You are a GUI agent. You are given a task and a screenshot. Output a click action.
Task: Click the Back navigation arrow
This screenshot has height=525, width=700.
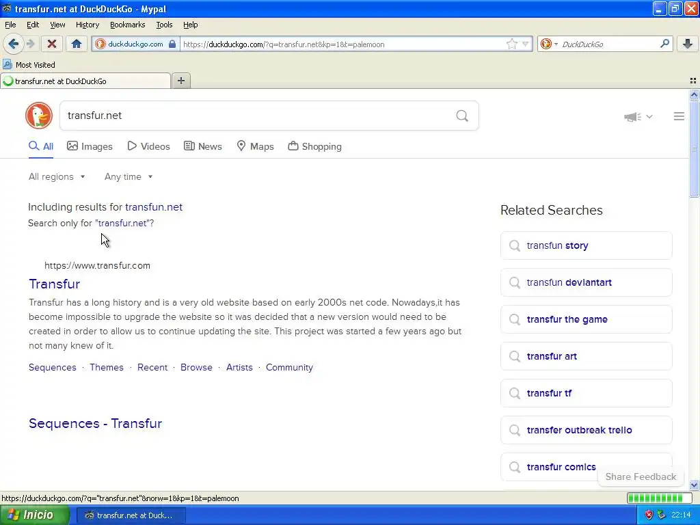[x=14, y=44]
